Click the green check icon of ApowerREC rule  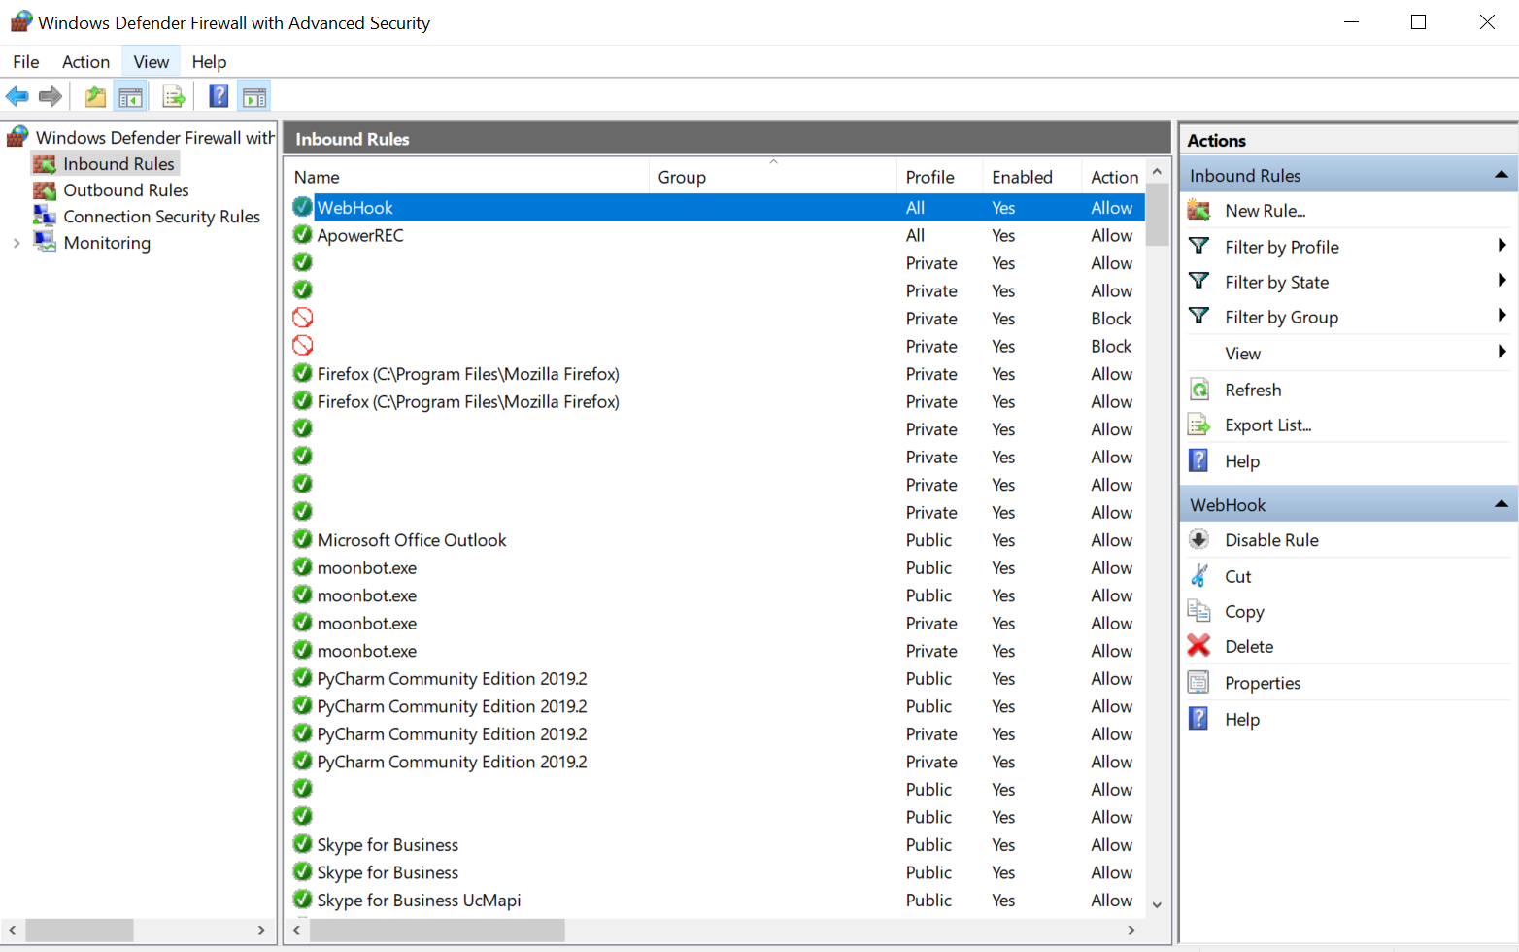(x=303, y=235)
